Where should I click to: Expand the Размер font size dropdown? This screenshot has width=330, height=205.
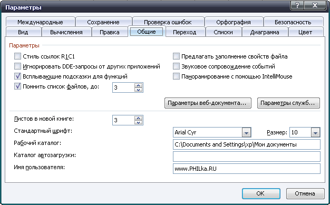[x=315, y=132]
